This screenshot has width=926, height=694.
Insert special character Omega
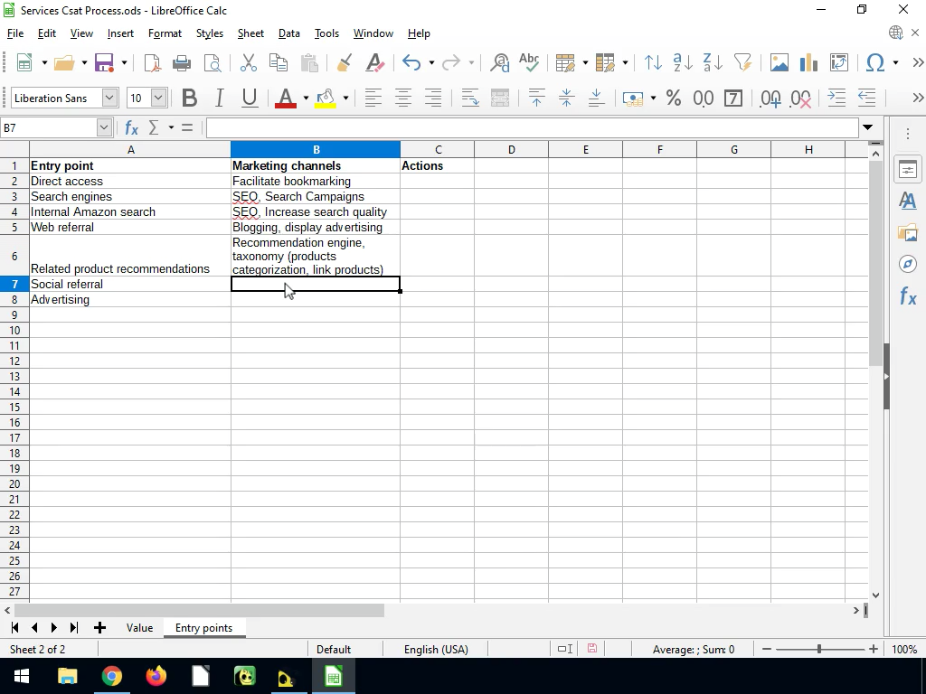[x=875, y=62]
